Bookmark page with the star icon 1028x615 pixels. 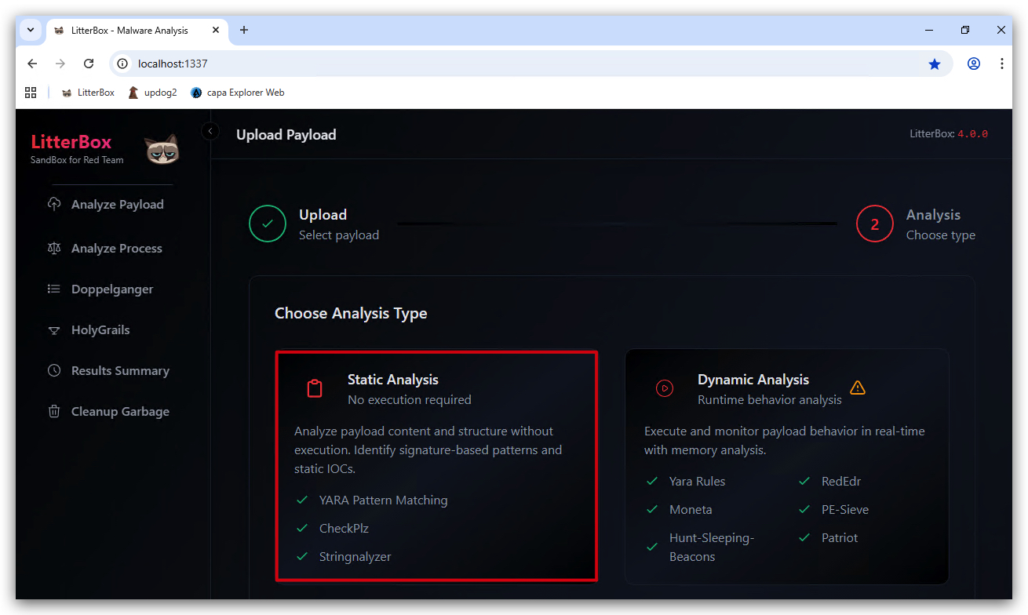(935, 64)
